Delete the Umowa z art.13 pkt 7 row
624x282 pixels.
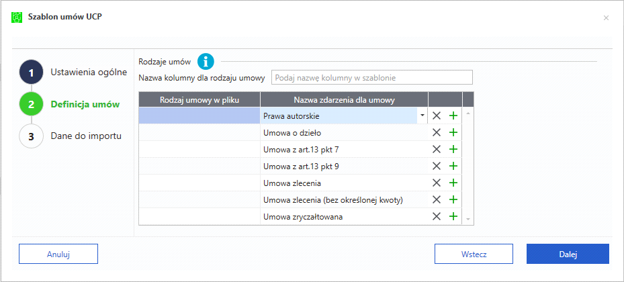click(x=437, y=149)
